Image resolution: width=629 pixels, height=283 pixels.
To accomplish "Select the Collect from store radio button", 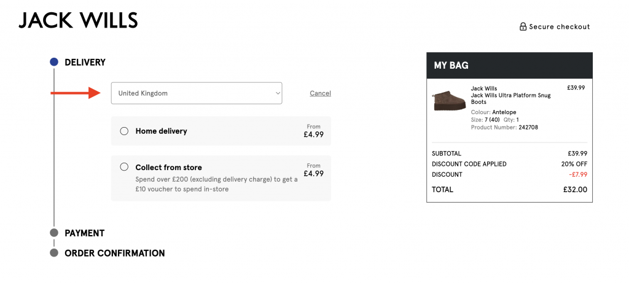I will point(124,167).
